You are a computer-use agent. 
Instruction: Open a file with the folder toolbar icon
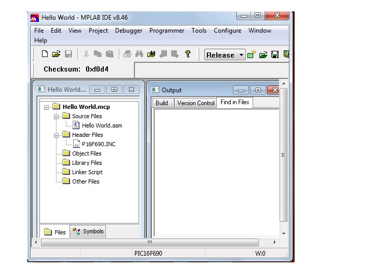[57, 54]
